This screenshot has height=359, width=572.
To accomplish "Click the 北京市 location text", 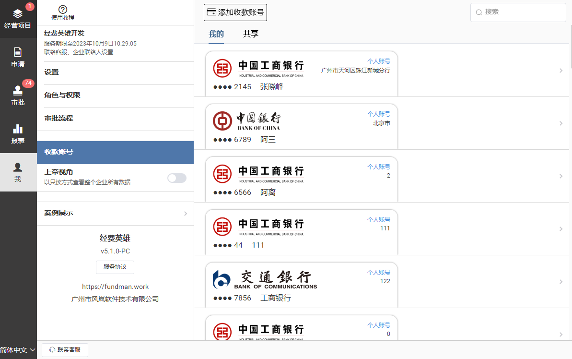I will coord(382,123).
